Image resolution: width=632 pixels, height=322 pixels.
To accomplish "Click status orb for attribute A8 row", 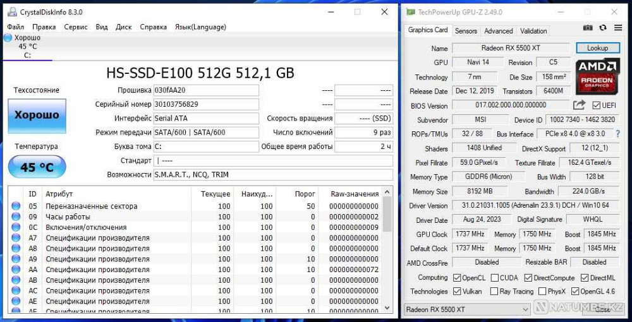I will click(x=16, y=248).
